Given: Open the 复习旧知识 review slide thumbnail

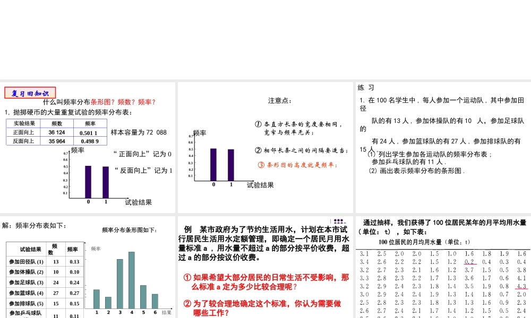Looking at the screenshot, I should 88,147.
